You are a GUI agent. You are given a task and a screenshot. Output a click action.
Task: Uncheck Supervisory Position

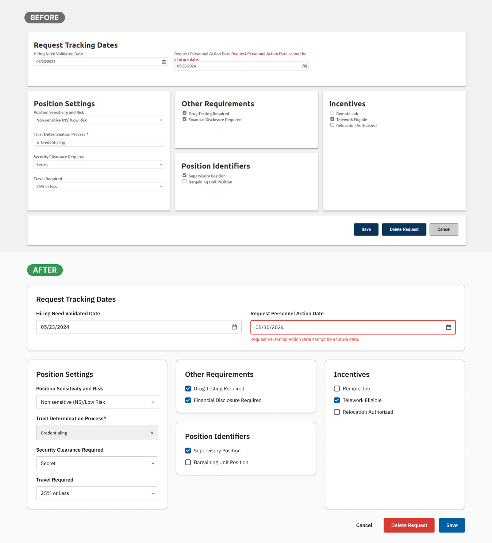tap(188, 451)
